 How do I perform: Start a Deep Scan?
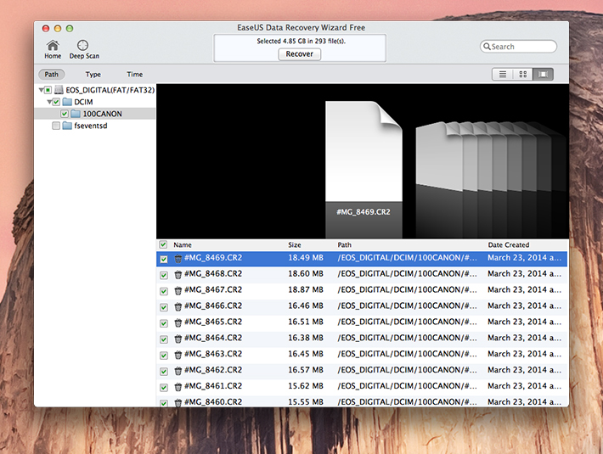[x=84, y=49]
